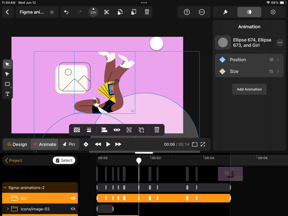The height and width of the screenshot is (216, 288).
Task: Switch to the Style brush tab
Action: click(225, 12)
